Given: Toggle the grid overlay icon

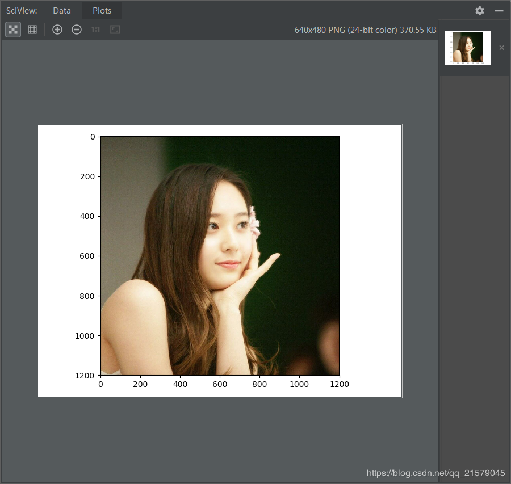Looking at the screenshot, I should click(32, 30).
